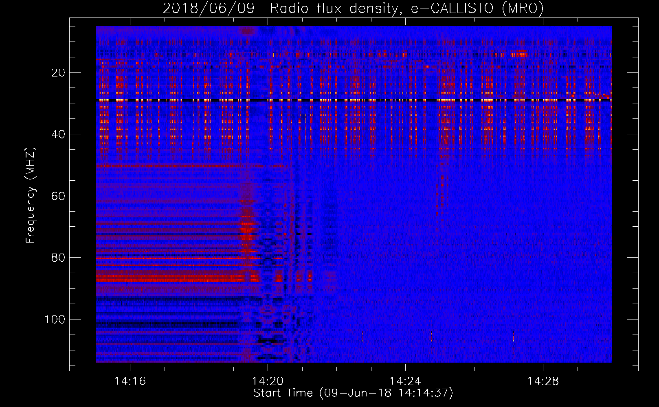659x407 pixels.
Task: Click the 100 frequency tick label
Action: pyautogui.click(x=55, y=319)
